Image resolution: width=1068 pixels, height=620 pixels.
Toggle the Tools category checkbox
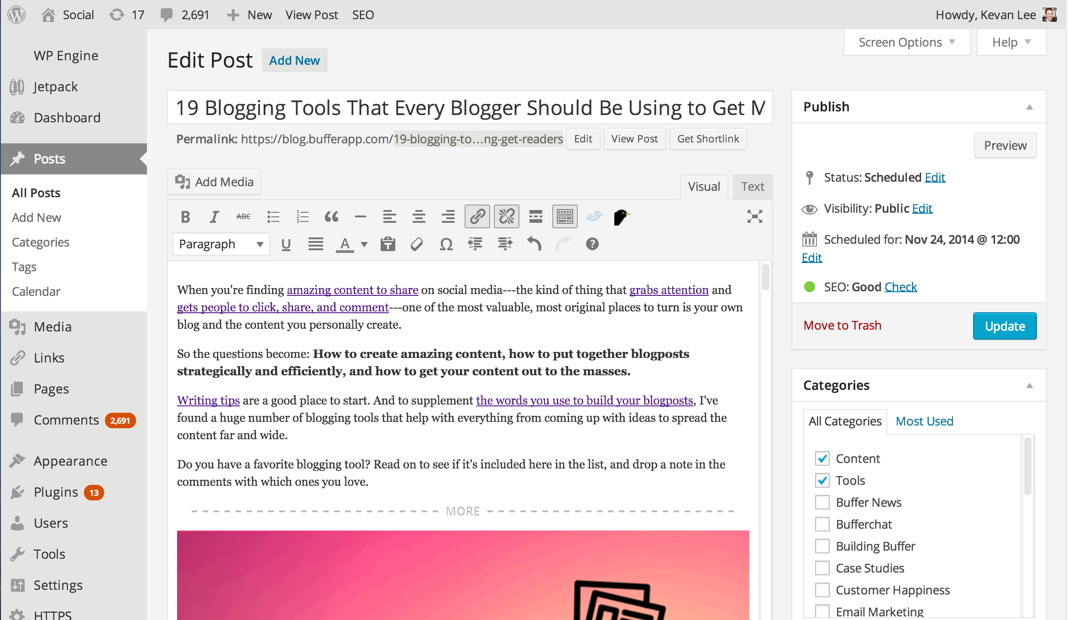coord(822,480)
